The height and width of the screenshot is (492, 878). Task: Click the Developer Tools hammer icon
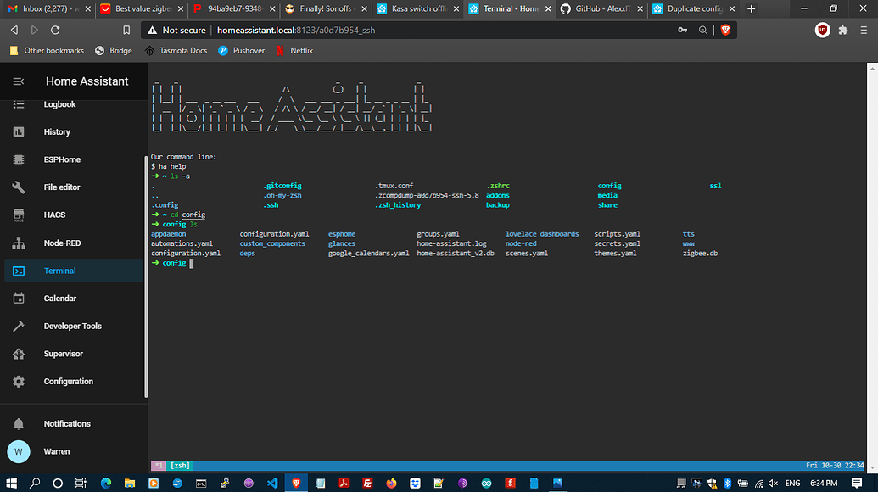19,326
